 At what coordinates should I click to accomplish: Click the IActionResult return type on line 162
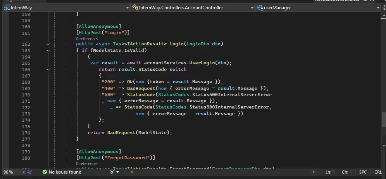click(x=145, y=44)
